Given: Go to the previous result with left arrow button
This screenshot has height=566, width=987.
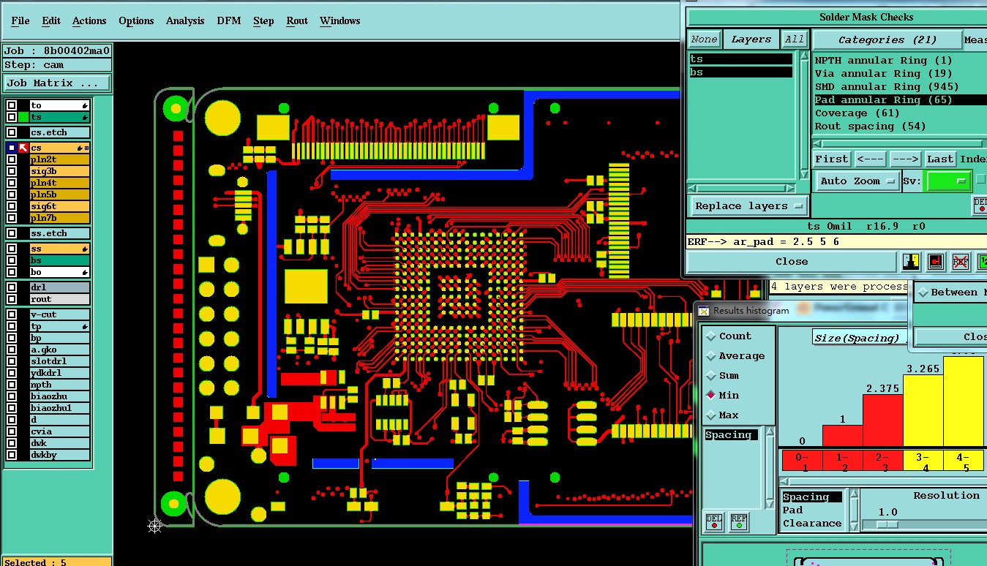Looking at the screenshot, I should click(x=869, y=159).
